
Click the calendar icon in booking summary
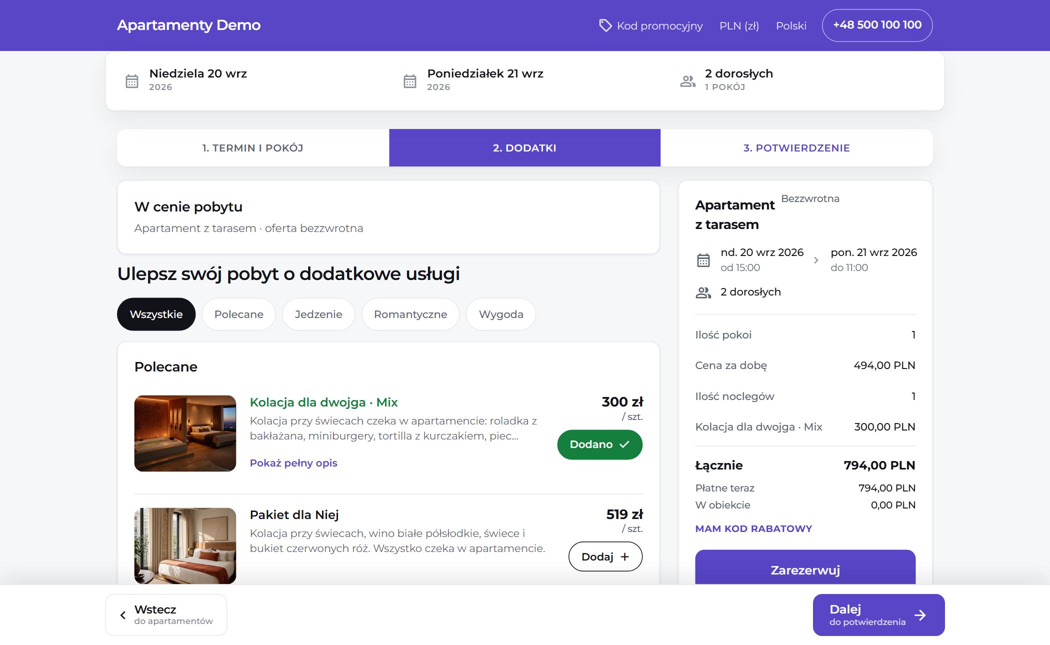point(703,260)
